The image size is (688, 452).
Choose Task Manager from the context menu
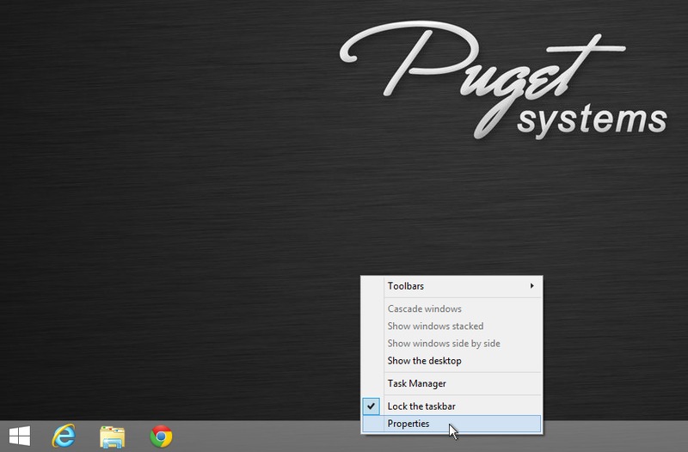tap(416, 383)
